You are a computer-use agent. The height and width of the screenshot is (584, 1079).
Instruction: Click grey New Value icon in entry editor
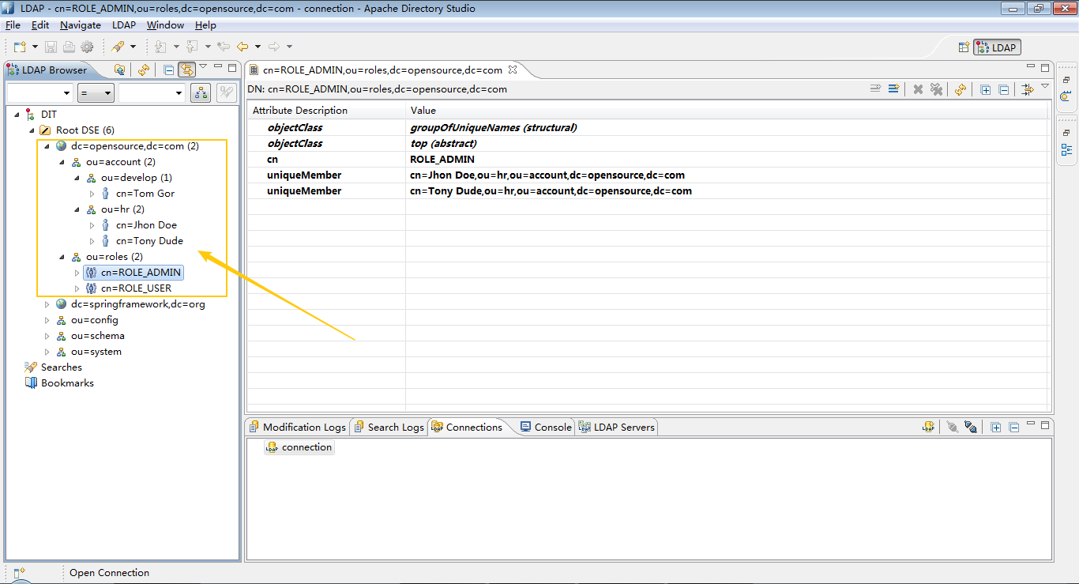tap(875, 89)
